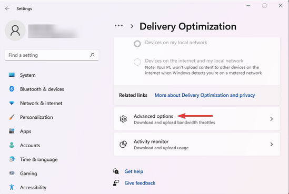The width and height of the screenshot is (289, 194).
Task: Click the Settings window title text
Action: (24, 8)
